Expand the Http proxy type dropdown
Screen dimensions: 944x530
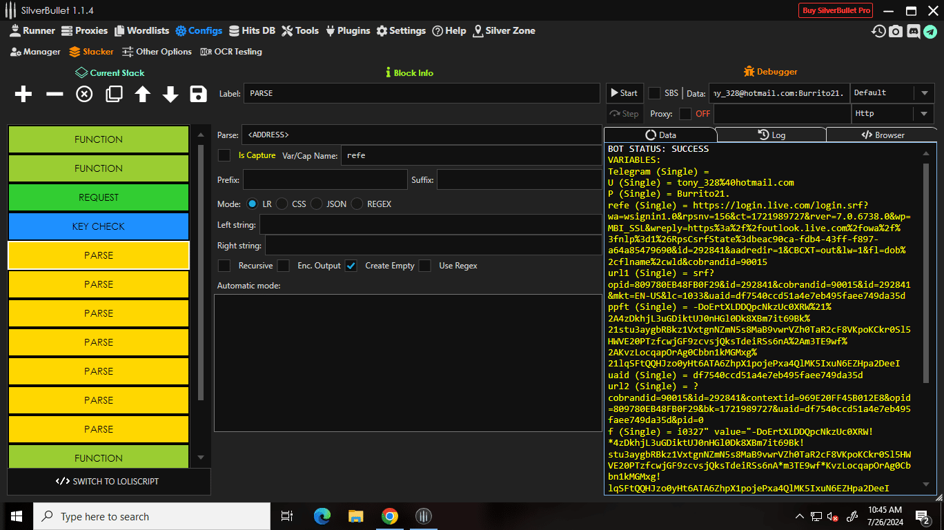tap(924, 114)
